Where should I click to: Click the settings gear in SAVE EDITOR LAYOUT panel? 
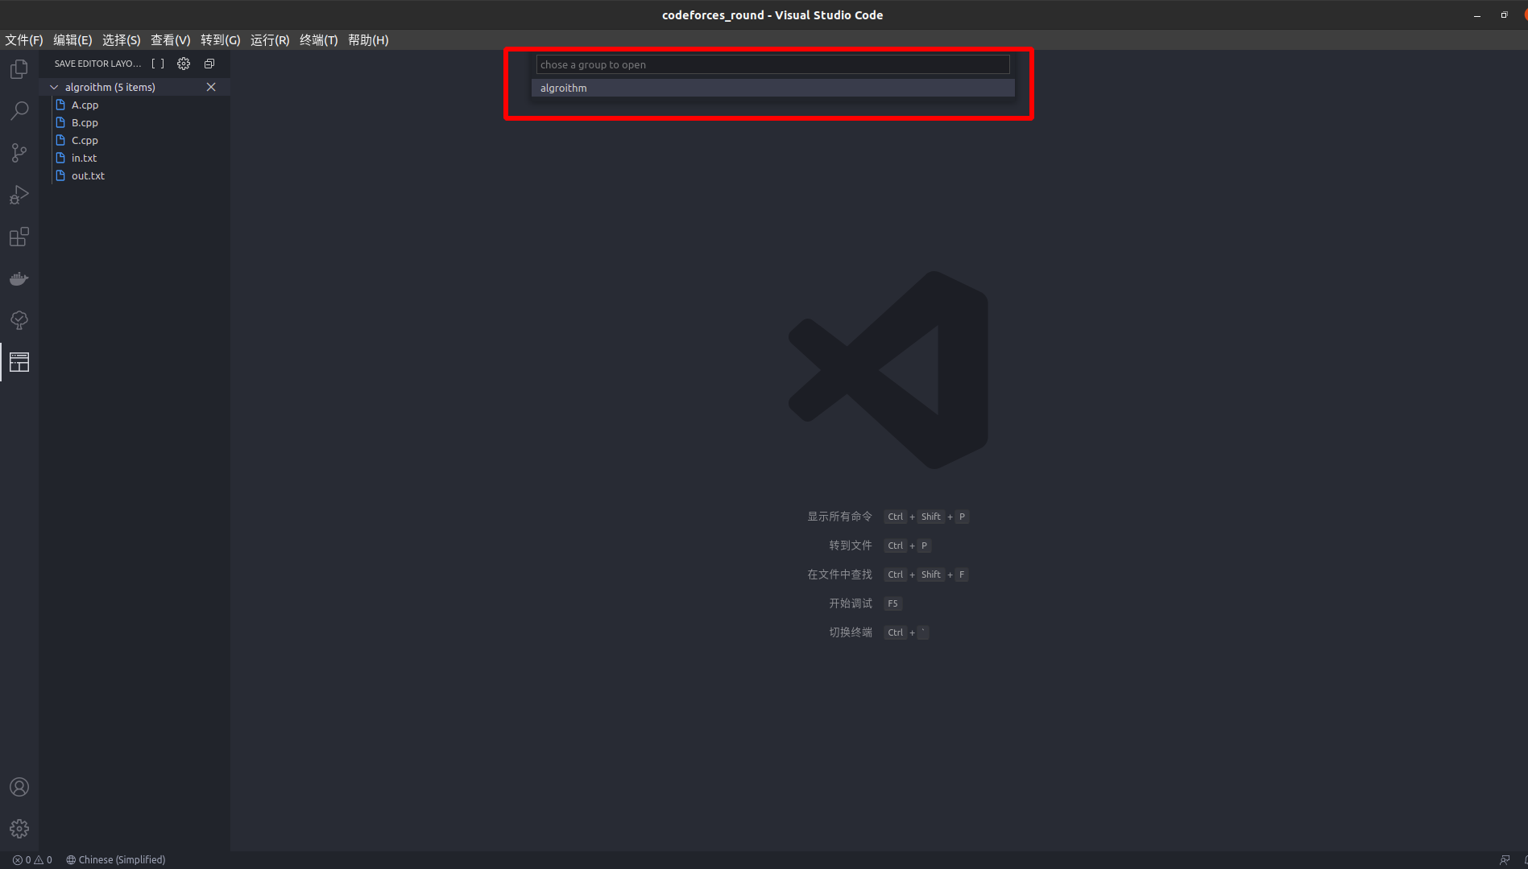point(183,64)
